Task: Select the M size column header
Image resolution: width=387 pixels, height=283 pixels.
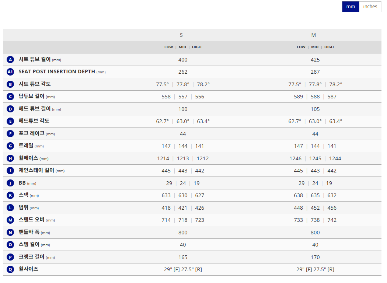Action: [x=313, y=35]
